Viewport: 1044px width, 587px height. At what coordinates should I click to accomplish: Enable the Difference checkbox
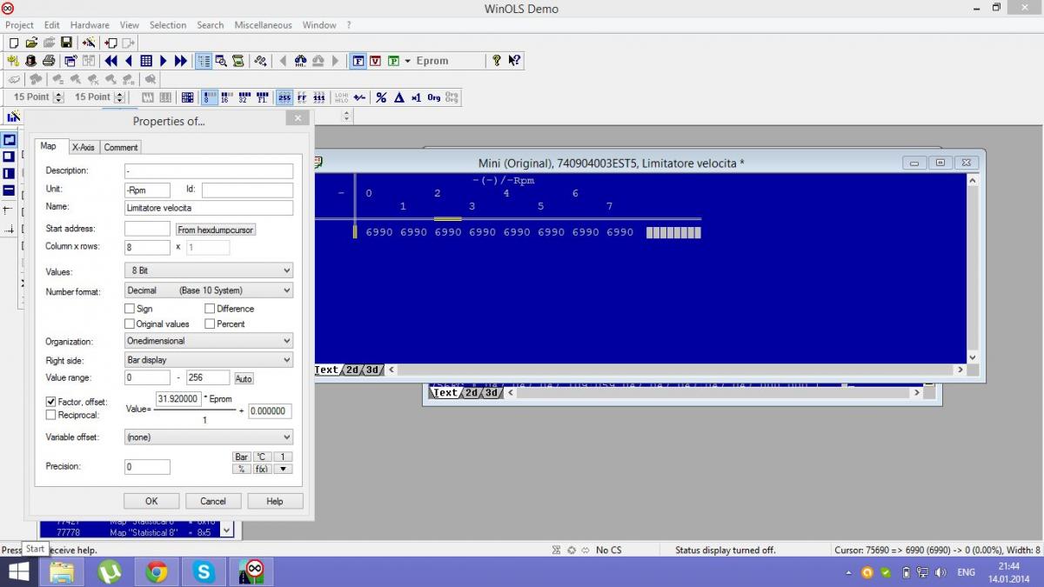[210, 309]
